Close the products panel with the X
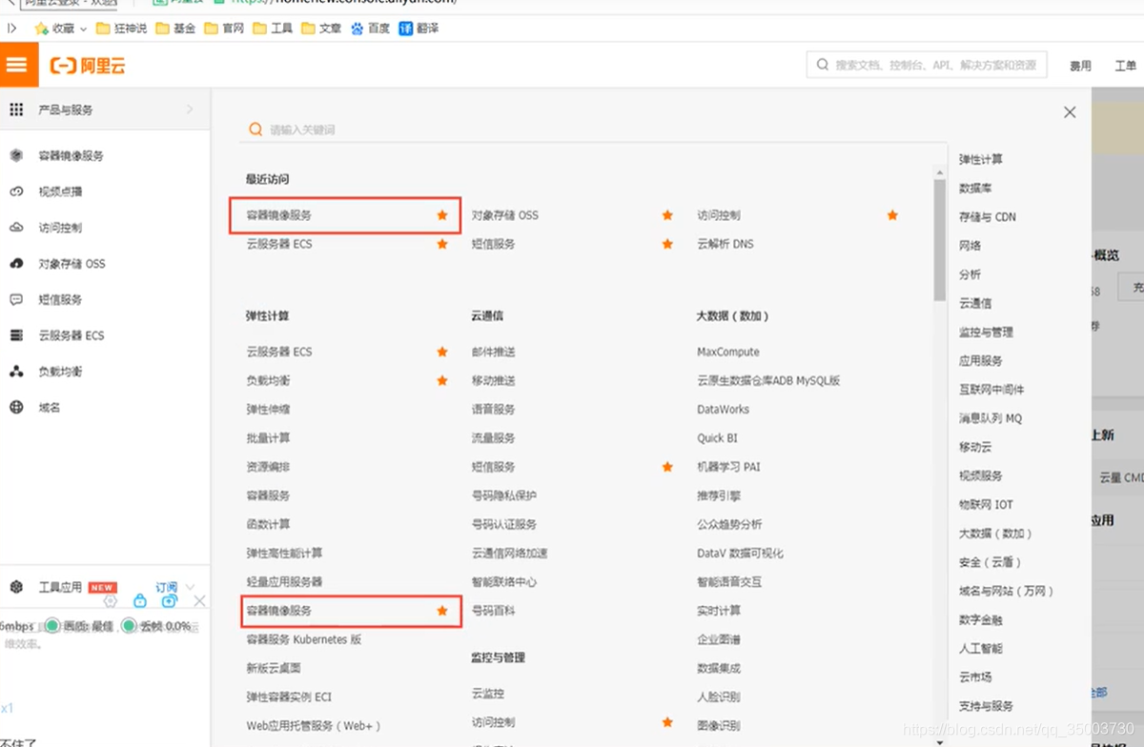Screen dimensions: 1144x747 pos(1070,112)
